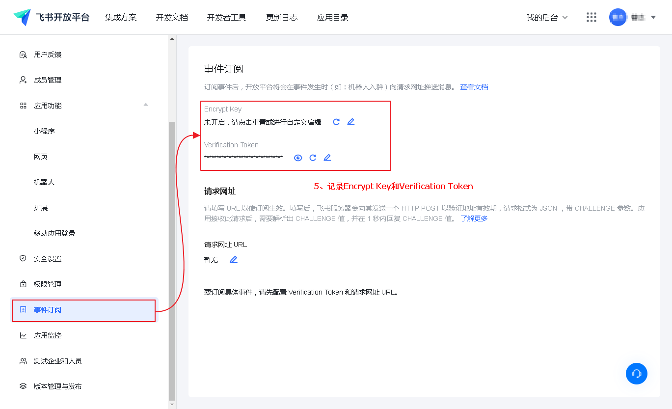Select 机器人 in the sidebar
672x409 pixels.
point(44,182)
